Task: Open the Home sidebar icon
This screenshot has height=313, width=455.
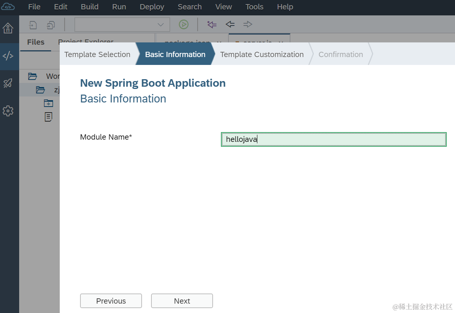Action: pyautogui.click(x=8, y=28)
